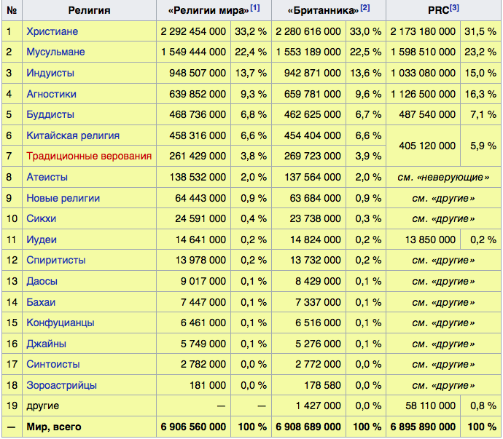Open the Индуисты article link
This screenshot has width=503, height=439.
click(x=51, y=74)
